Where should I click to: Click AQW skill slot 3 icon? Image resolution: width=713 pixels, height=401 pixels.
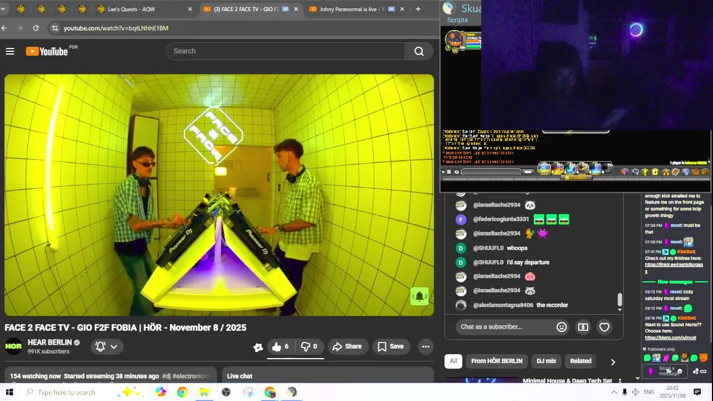click(x=570, y=168)
